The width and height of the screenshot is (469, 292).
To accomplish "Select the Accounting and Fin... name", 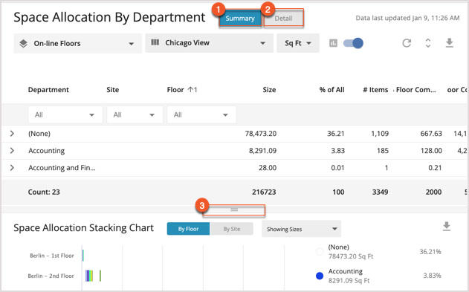I will pyautogui.click(x=62, y=168).
